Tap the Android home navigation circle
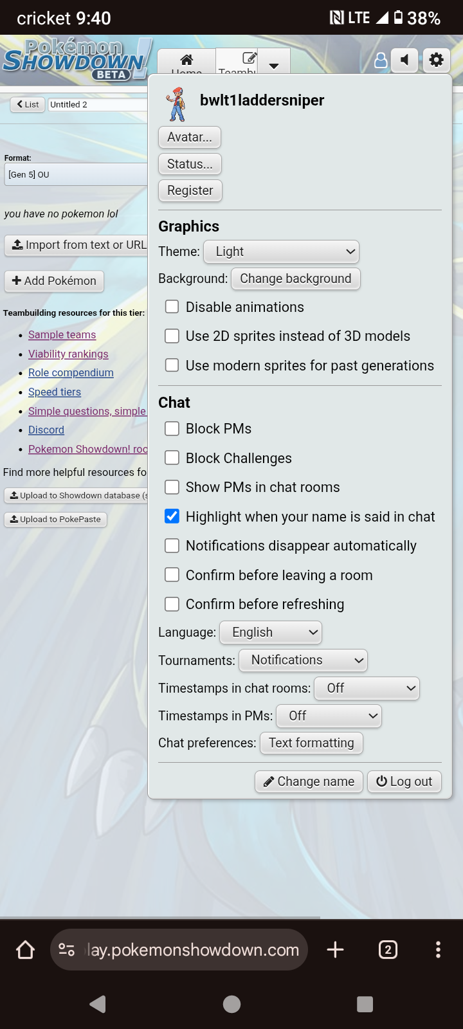This screenshot has width=463, height=1029. coord(232,1004)
